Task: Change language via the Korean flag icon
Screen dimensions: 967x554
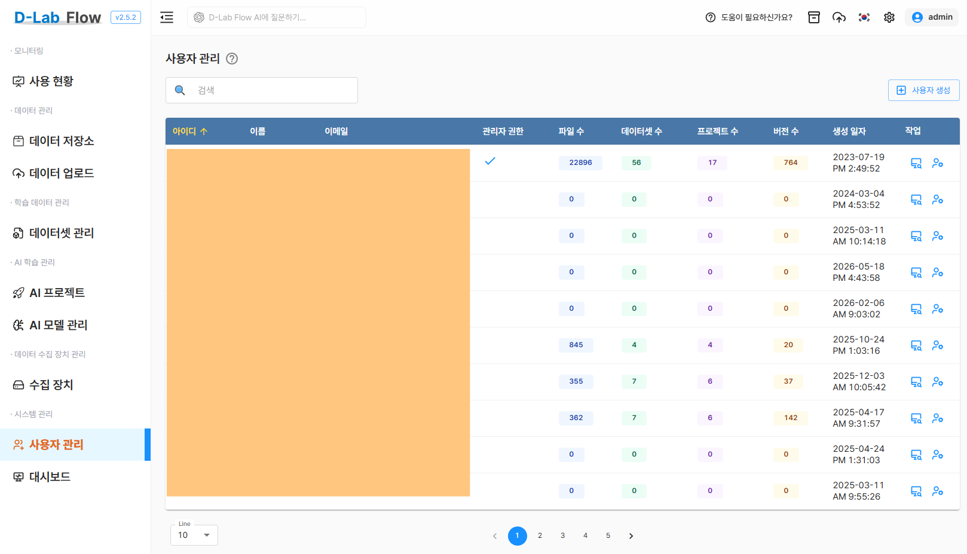Action: pos(864,17)
